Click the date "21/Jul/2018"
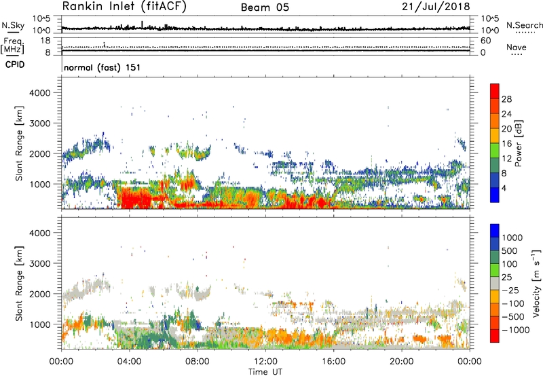 tap(436, 7)
